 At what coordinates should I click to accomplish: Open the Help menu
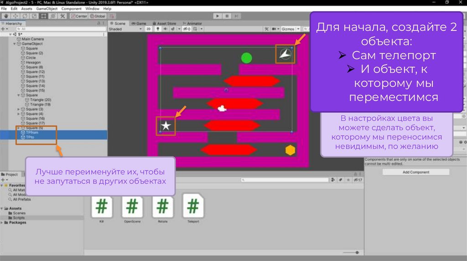107,9
